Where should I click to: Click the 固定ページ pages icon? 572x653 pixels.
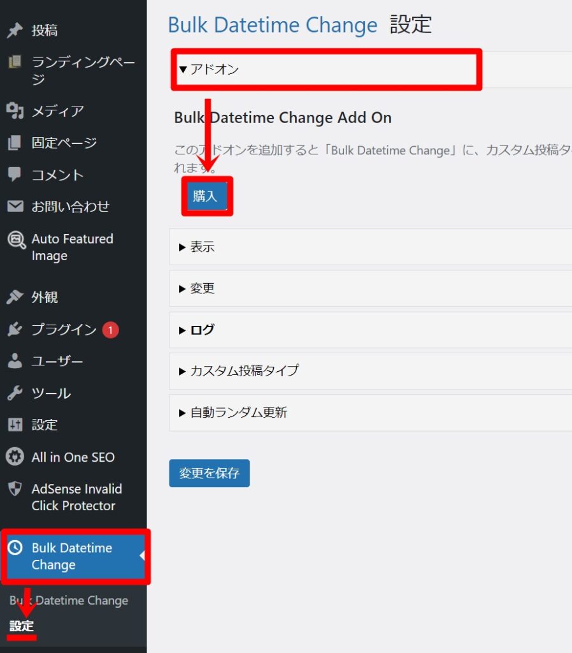[13, 142]
